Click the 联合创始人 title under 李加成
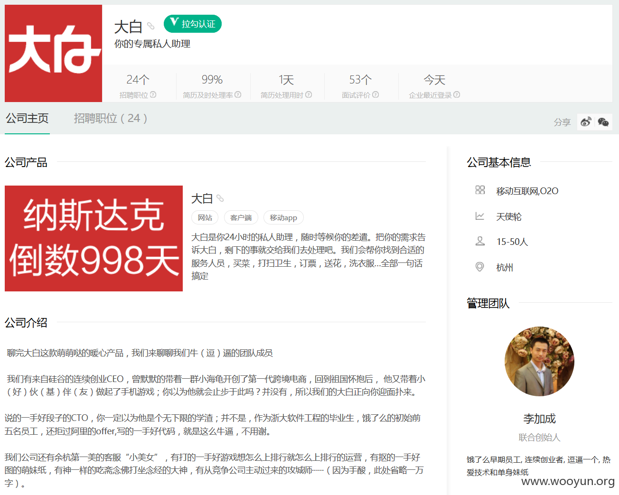 tap(539, 437)
